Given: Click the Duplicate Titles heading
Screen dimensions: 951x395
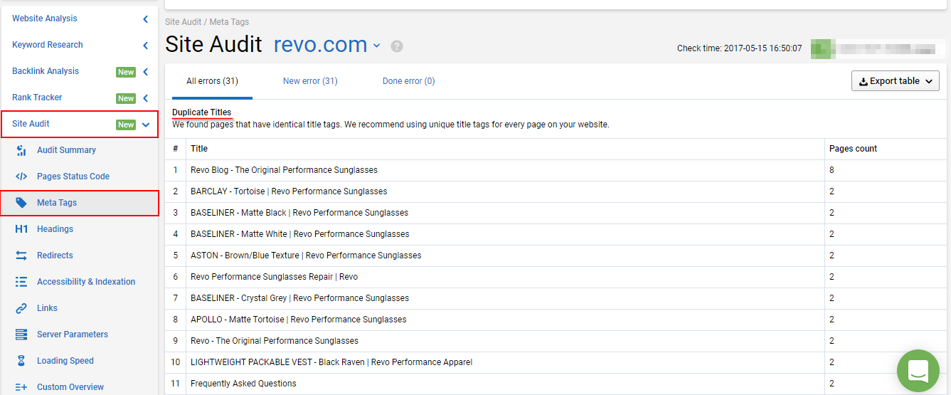Looking at the screenshot, I should pyautogui.click(x=201, y=112).
